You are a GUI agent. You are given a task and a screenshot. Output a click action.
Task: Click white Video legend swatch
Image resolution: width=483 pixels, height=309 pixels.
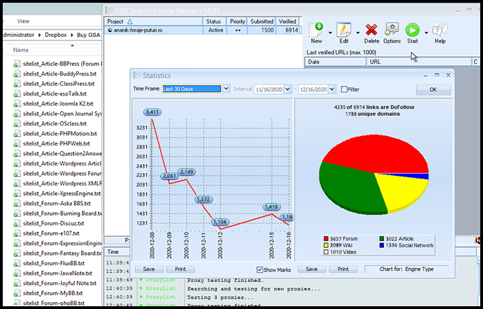coord(326,253)
